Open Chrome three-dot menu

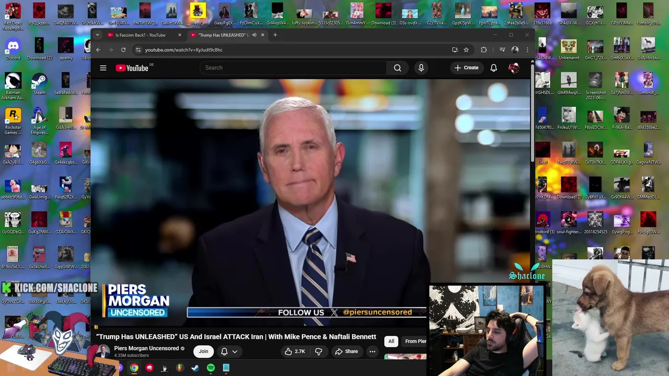tap(527, 50)
